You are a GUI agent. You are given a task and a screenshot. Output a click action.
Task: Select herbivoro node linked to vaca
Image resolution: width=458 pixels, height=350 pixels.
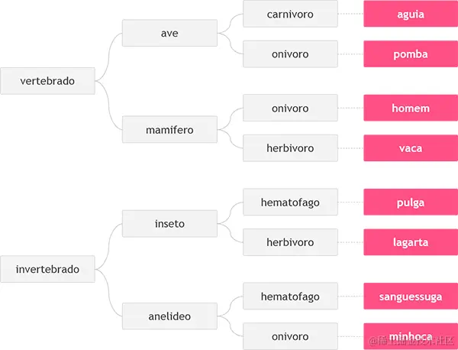click(290, 148)
